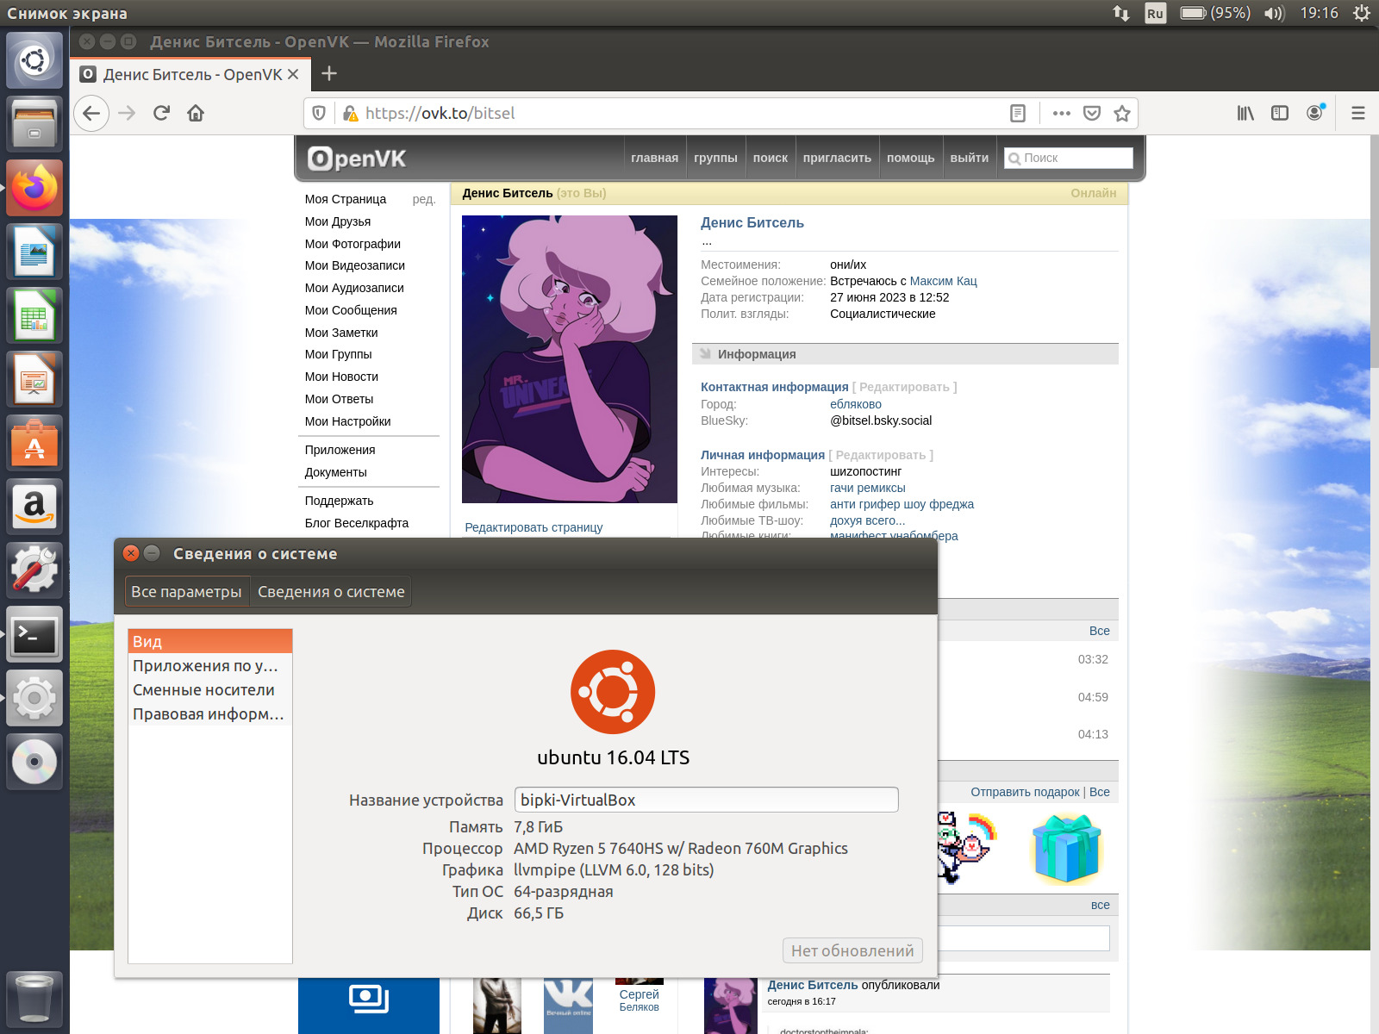
Task: Open the группы item in OpenVK header
Action: click(x=715, y=158)
